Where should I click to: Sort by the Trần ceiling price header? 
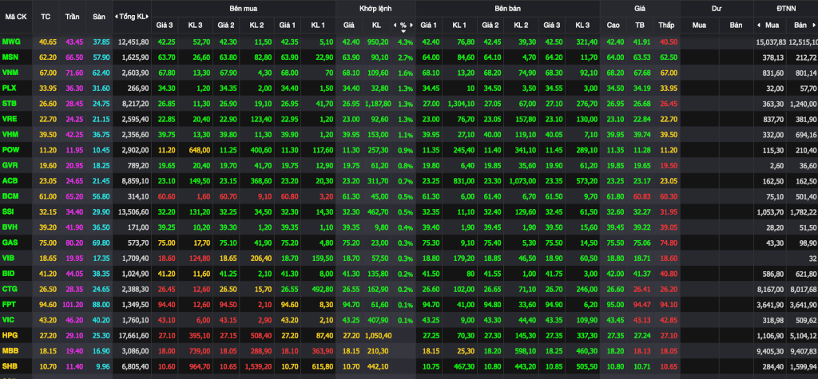coord(72,17)
